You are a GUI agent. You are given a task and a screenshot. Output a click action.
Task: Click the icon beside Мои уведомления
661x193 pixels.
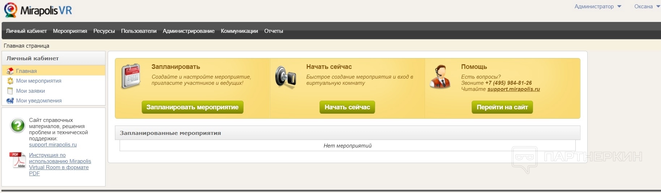click(10, 101)
